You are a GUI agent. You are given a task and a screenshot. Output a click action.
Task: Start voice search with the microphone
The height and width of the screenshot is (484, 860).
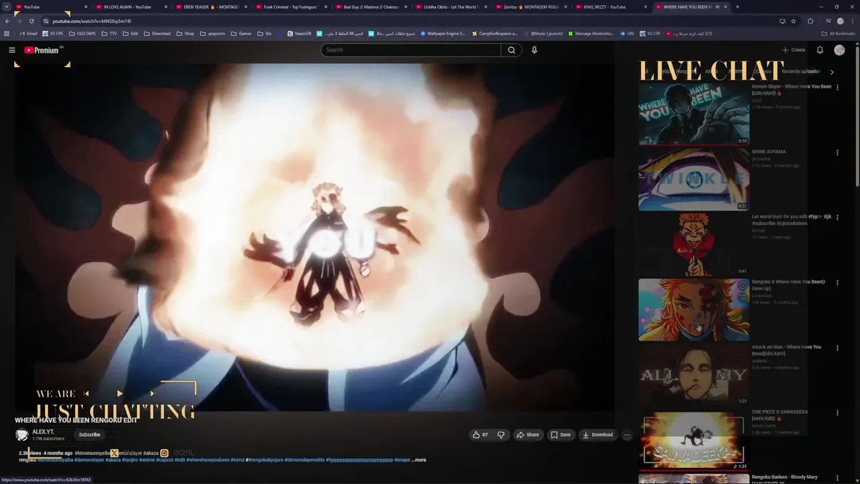point(534,50)
